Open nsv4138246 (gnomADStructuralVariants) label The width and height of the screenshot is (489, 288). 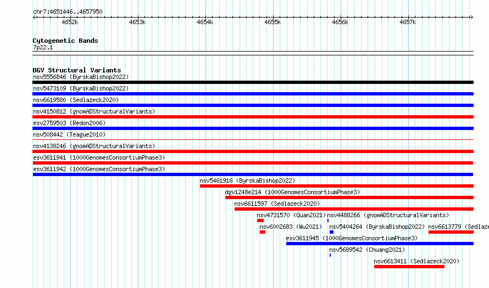(x=94, y=146)
